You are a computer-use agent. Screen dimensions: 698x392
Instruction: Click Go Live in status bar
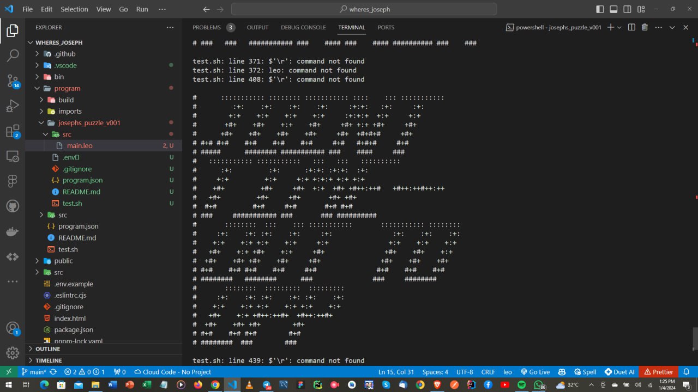tap(534, 372)
